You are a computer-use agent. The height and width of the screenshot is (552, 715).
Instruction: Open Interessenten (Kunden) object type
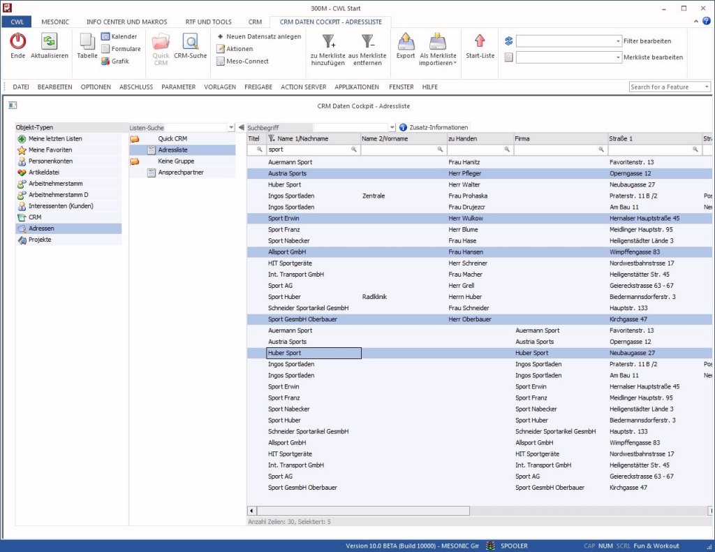pos(68,206)
